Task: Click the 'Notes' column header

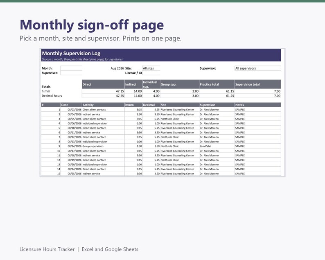Action: click(258, 105)
